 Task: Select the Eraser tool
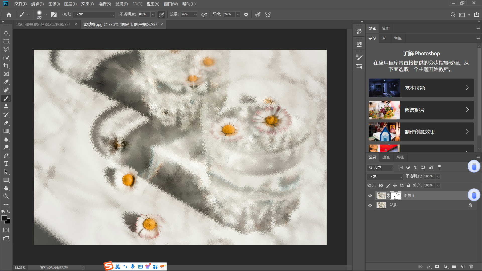click(6, 123)
